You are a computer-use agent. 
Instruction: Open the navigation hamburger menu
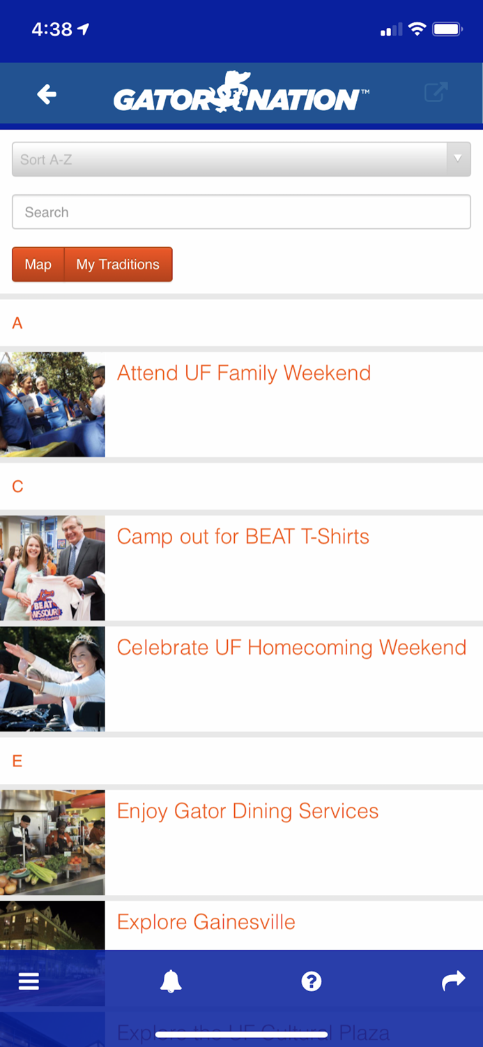pos(28,981)
